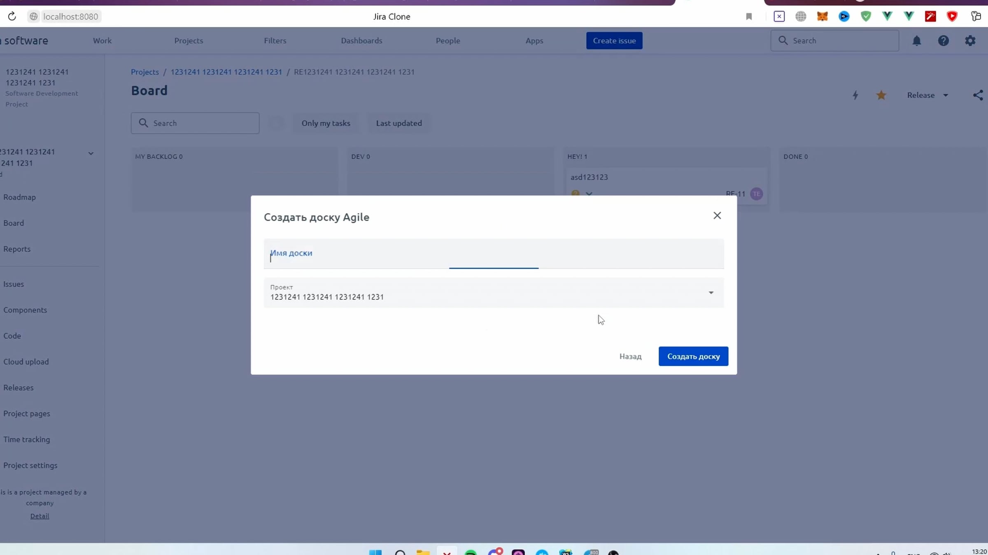
Task: Open the red magic wand extension
Action: click(x=930, y=16)
